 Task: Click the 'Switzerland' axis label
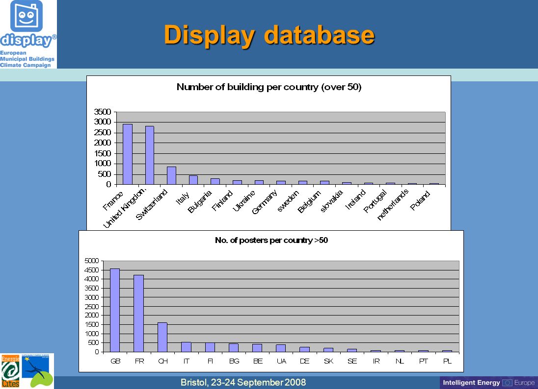pyautogui.click(x=151, y=204)
